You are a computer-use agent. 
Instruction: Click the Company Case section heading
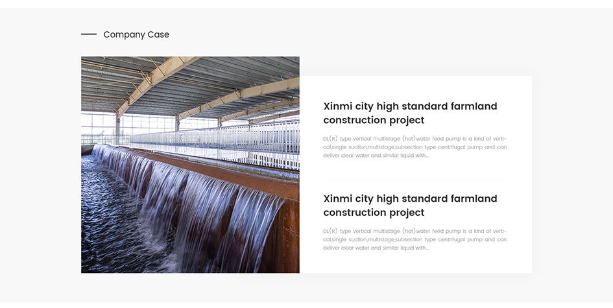(x=136, y=34)
